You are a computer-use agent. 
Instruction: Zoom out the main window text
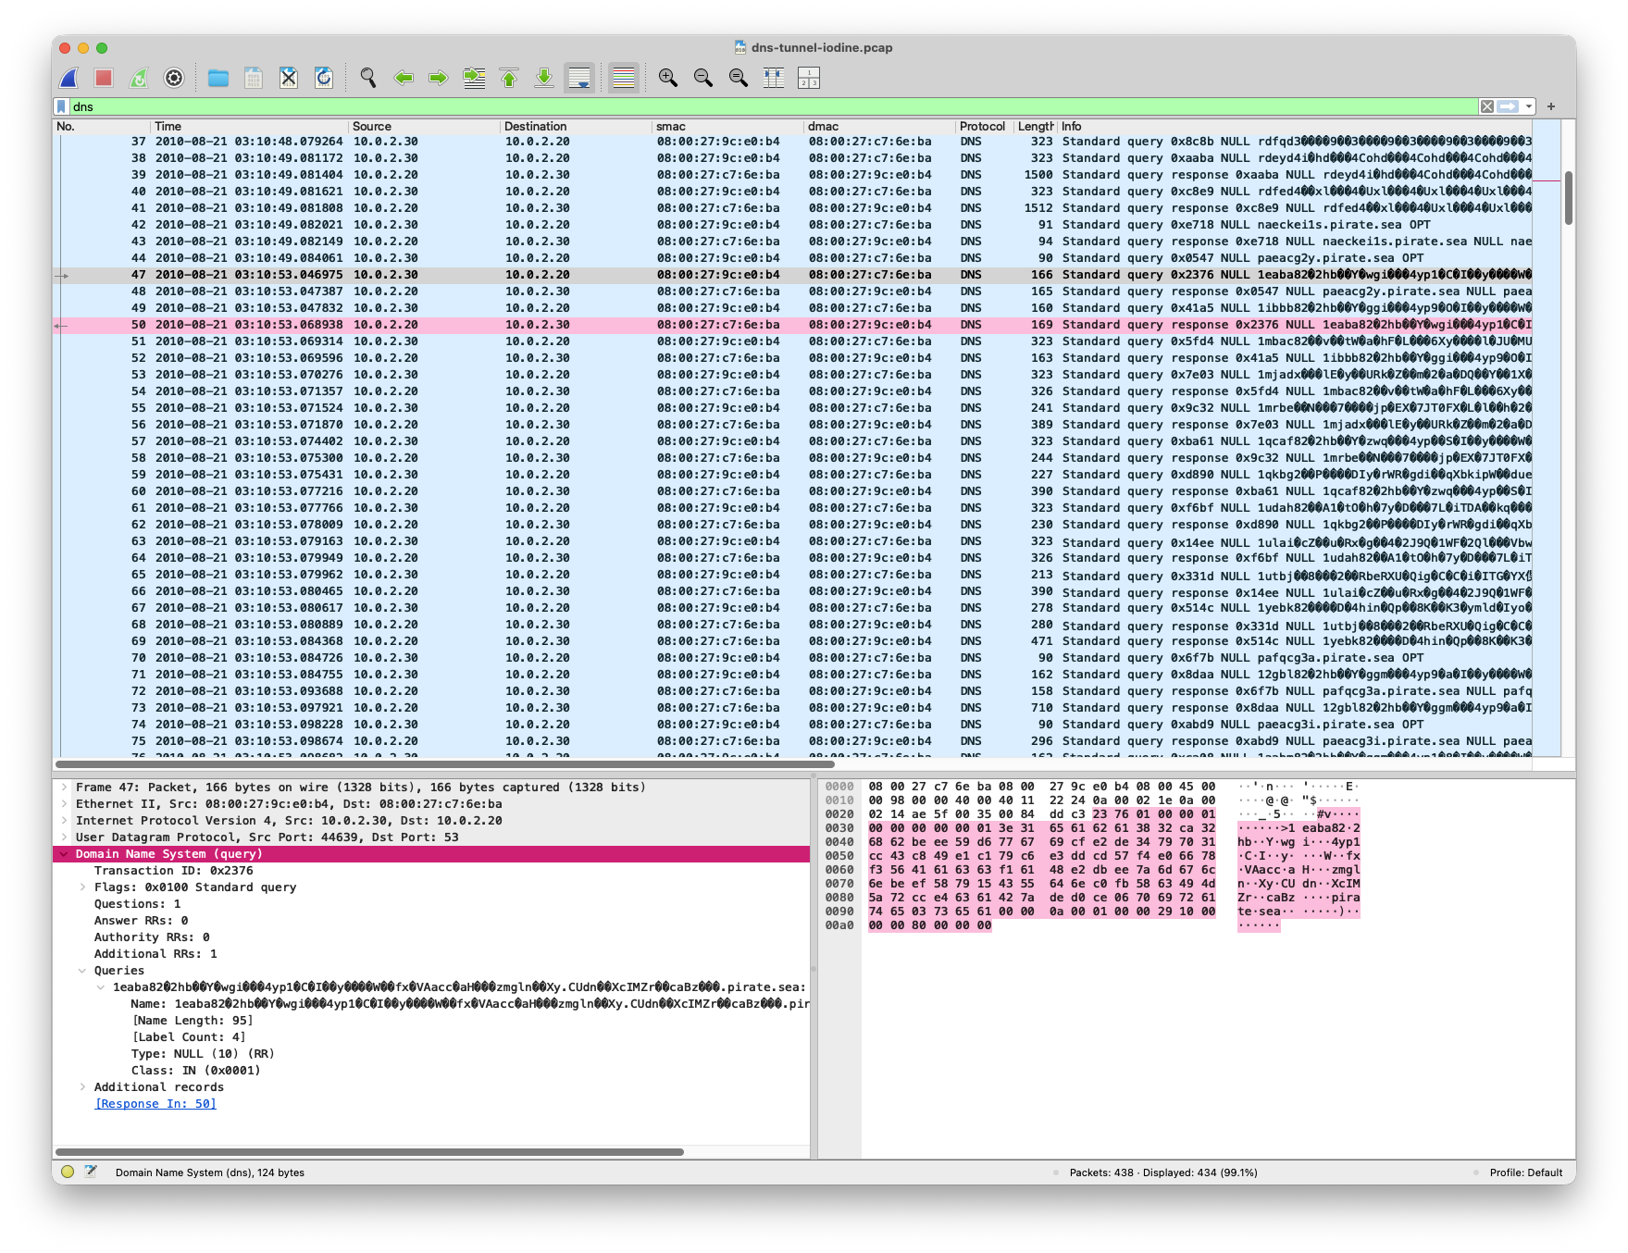[x=703, y=78]
